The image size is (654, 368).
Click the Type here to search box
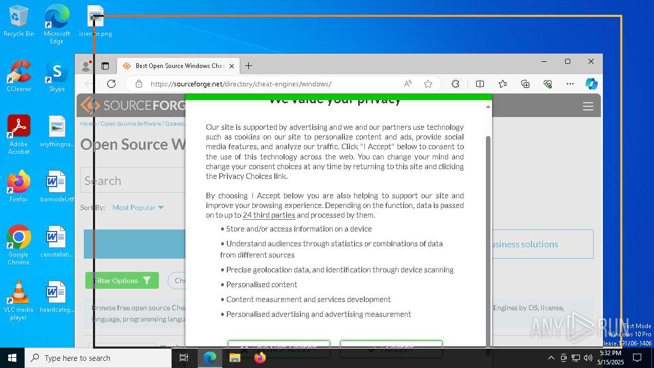click(98, 358)
